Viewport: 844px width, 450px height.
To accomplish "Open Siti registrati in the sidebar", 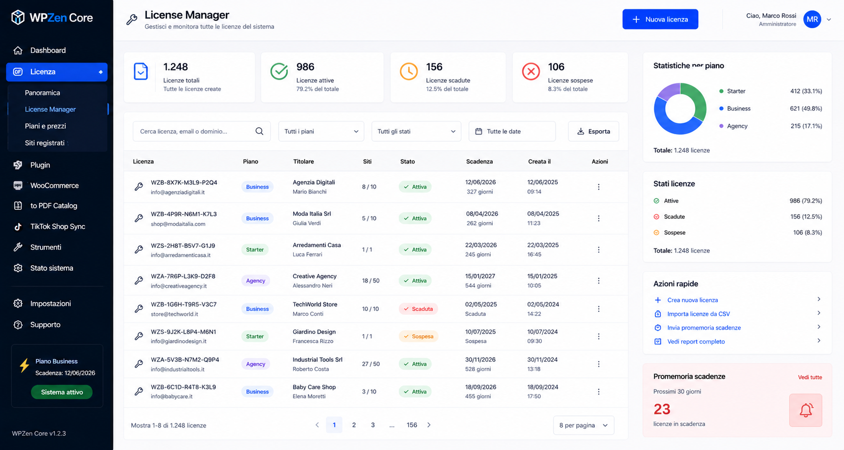I will [x=45, y=143].
